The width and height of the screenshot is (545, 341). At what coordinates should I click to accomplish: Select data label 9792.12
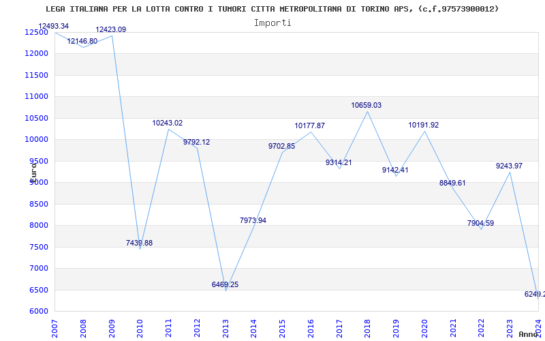(x=197, y=142)
